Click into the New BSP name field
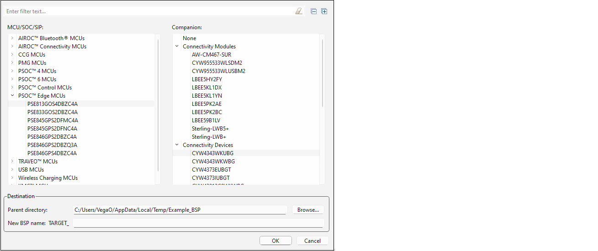Image resolution: width=598 pixels, height=251 pixels. (198, 223)
